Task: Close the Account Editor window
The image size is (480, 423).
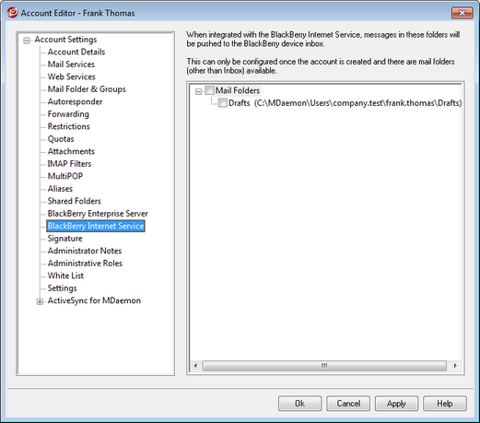Action: click(462, 13)
